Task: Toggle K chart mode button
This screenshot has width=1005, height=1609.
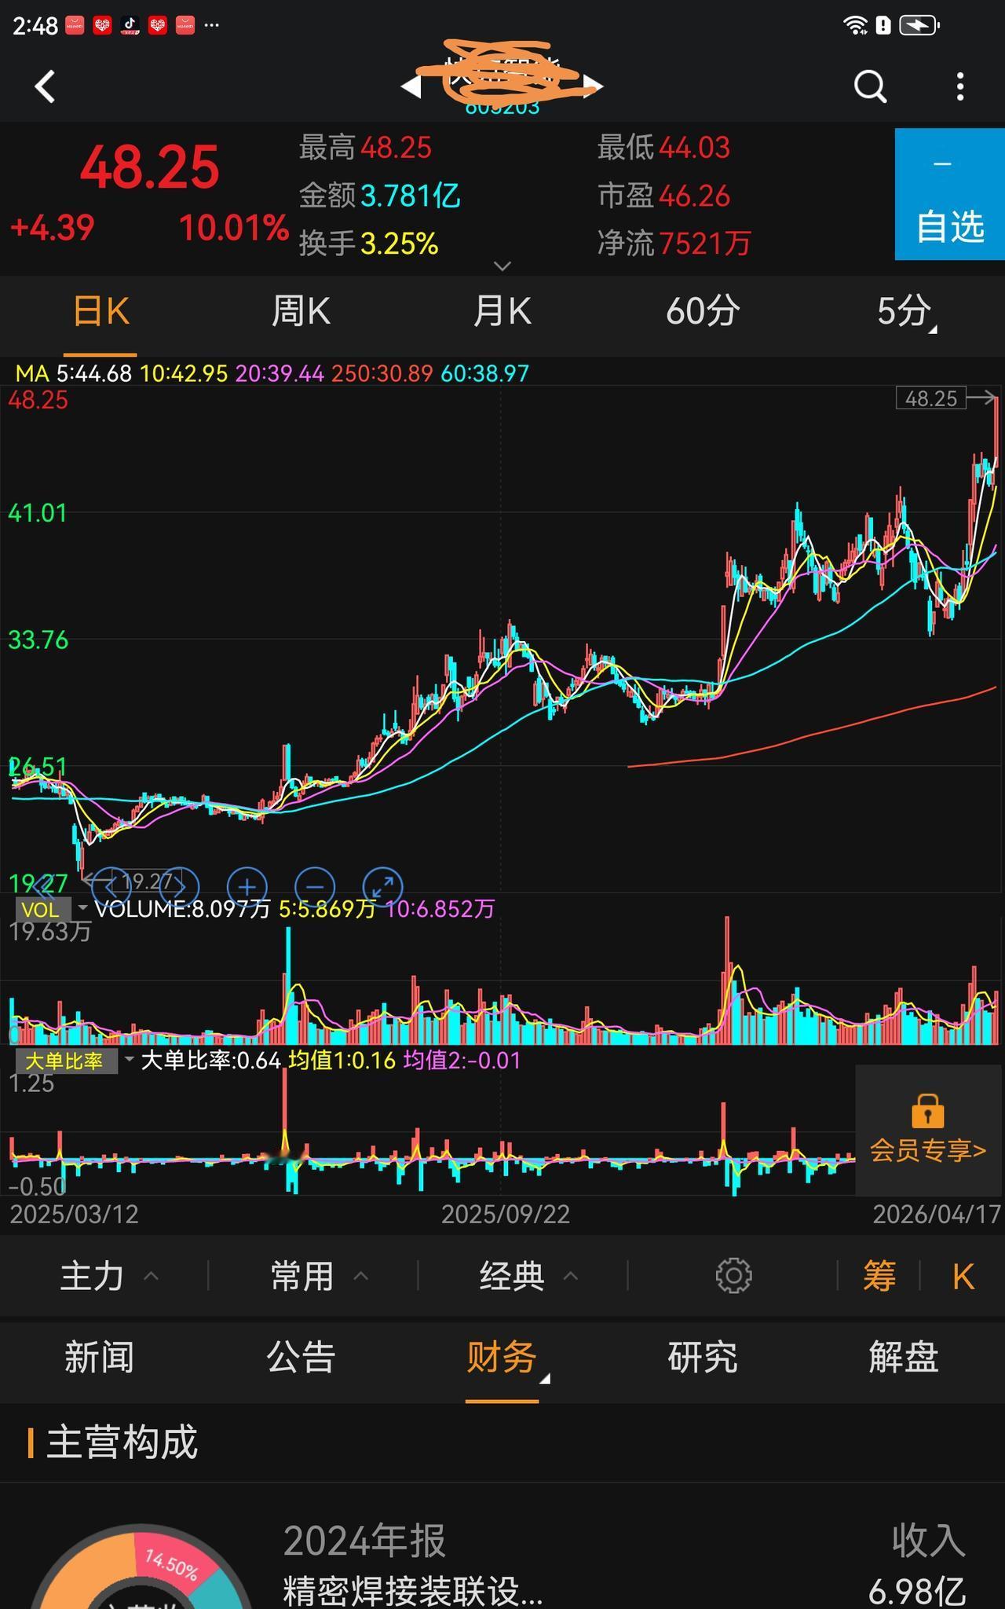Action: click(x=963, y=1276)
